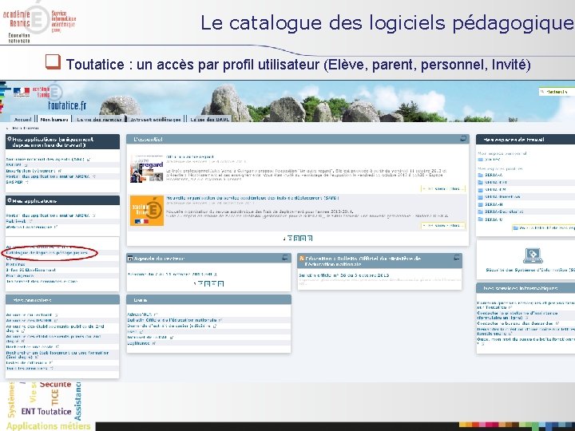Go to page 5 of L'essentiel
575x431 pixels.
pos(310,238)
